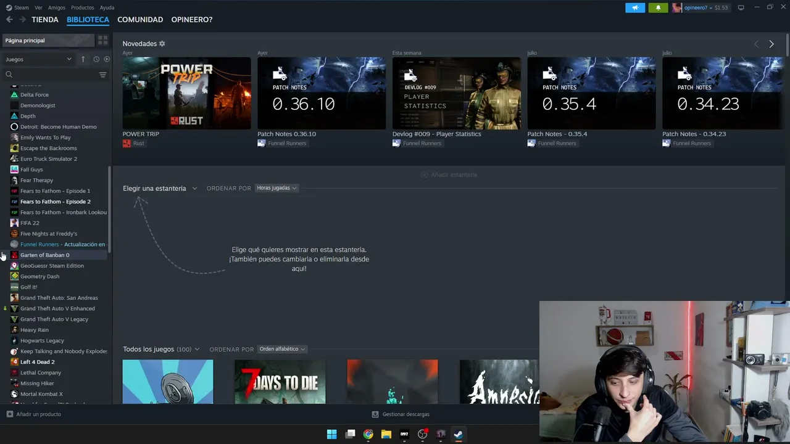Image resolution: width=790 pixels, height=444 pixels.
Task: Click the Left 4 Dead 2 icon
Action: (x=14, y=362)
